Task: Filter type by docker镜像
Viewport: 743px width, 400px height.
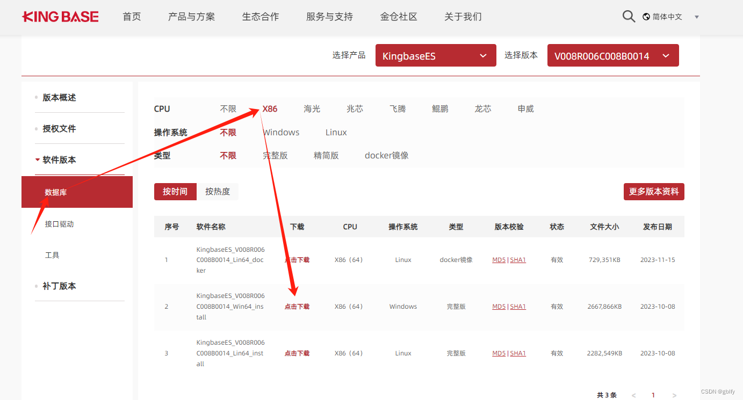Action: coord(386,155)
